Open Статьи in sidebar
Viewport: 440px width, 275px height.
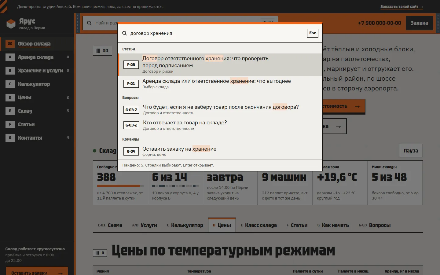point(37,124)
